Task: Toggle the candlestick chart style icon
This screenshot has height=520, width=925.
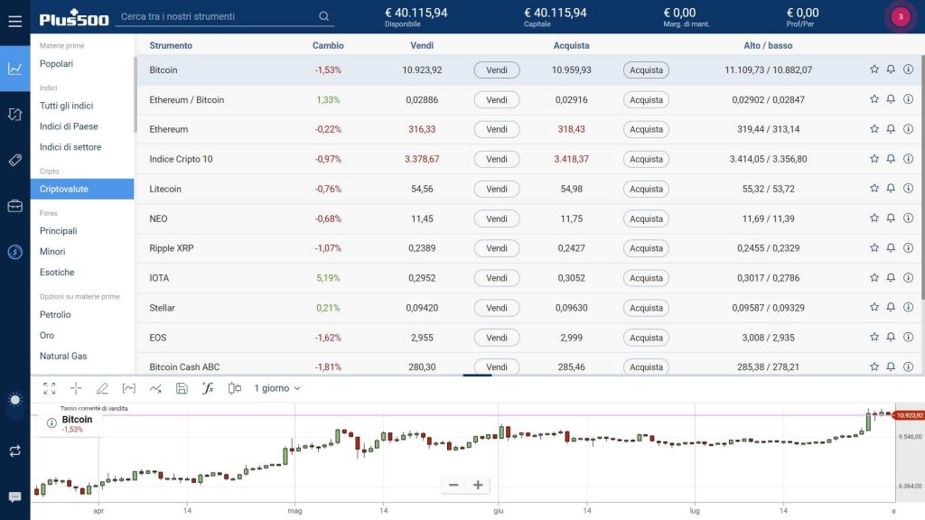Action: (234, 388)
